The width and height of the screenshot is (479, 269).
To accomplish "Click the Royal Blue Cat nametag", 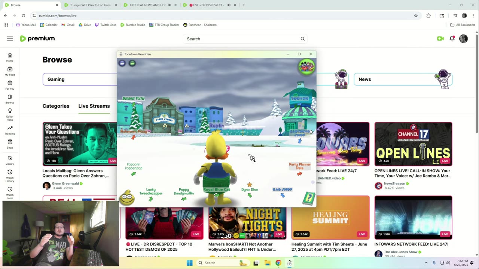I will 217,189.
